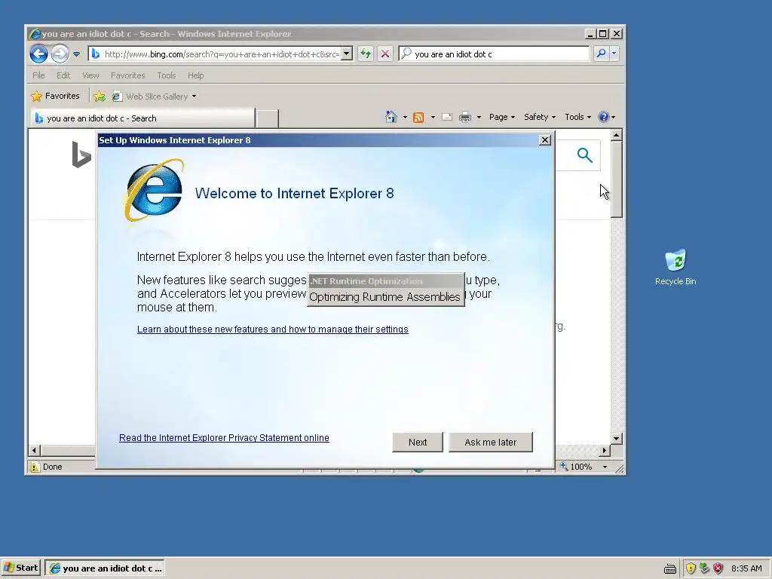This screenshot has width=772, height=579.
Task: Click the network connection tray icon
Action: pos(705,568)
